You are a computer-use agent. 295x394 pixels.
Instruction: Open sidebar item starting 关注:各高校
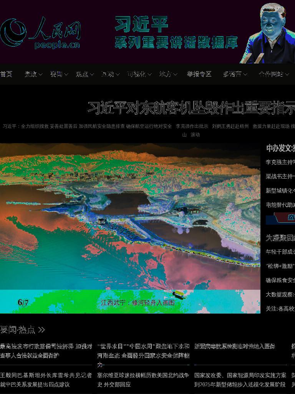280,309
